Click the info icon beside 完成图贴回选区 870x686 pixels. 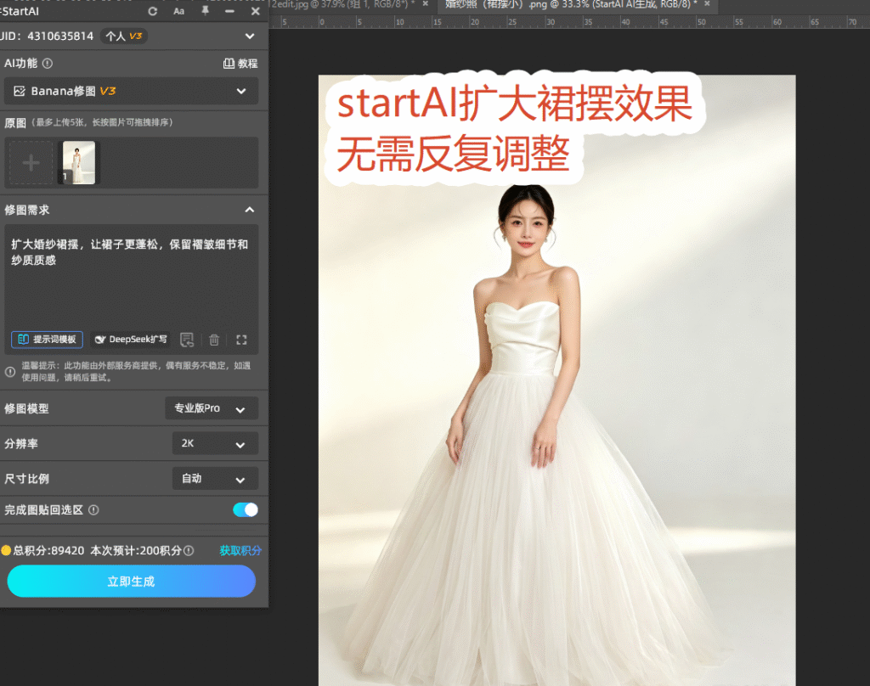(93, 510)
